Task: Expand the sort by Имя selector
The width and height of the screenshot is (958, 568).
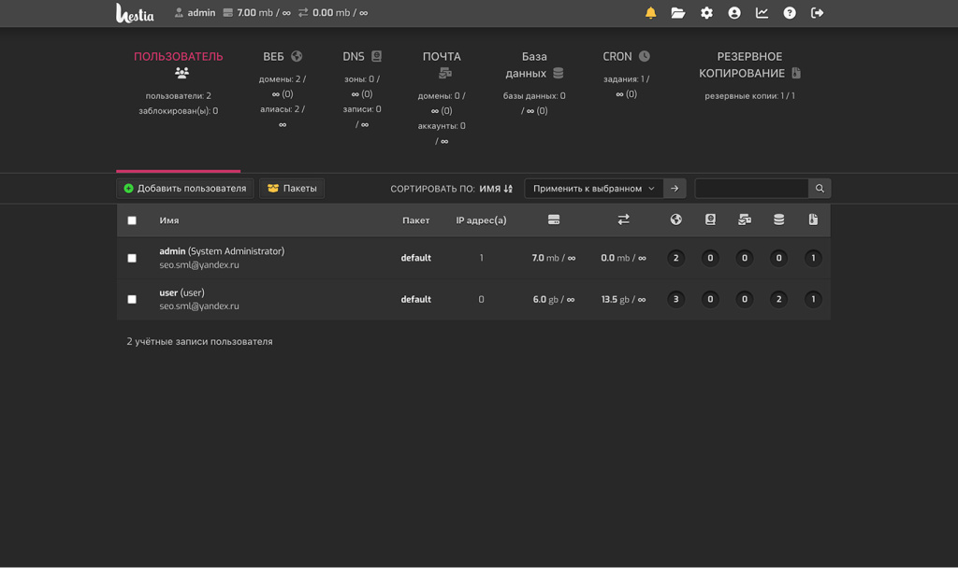Action: coord(496,189)
